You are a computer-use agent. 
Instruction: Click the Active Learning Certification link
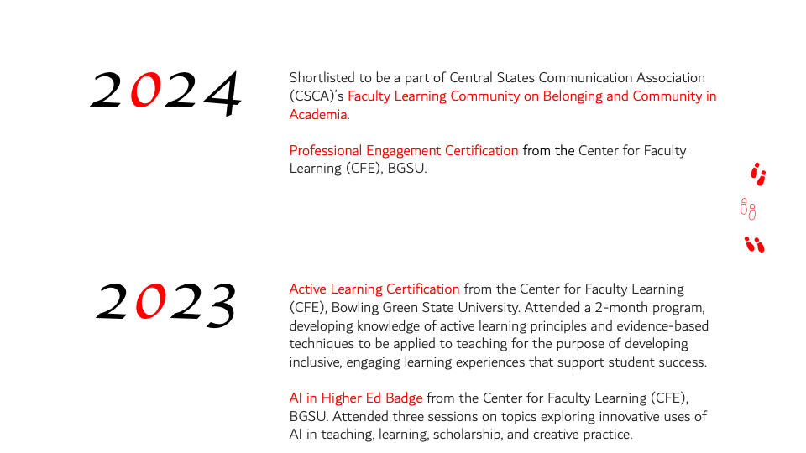(x=374, y=289)
